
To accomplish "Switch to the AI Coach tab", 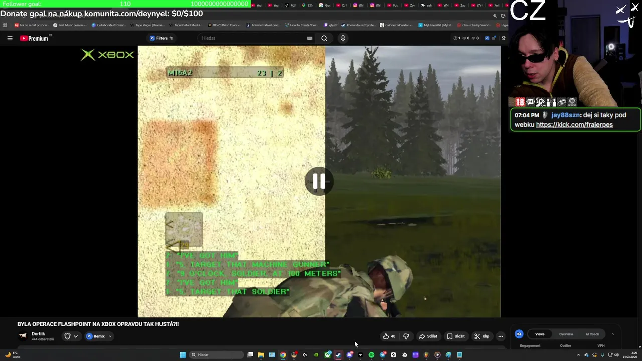I will pyautogui.click(x=592, y=334).
